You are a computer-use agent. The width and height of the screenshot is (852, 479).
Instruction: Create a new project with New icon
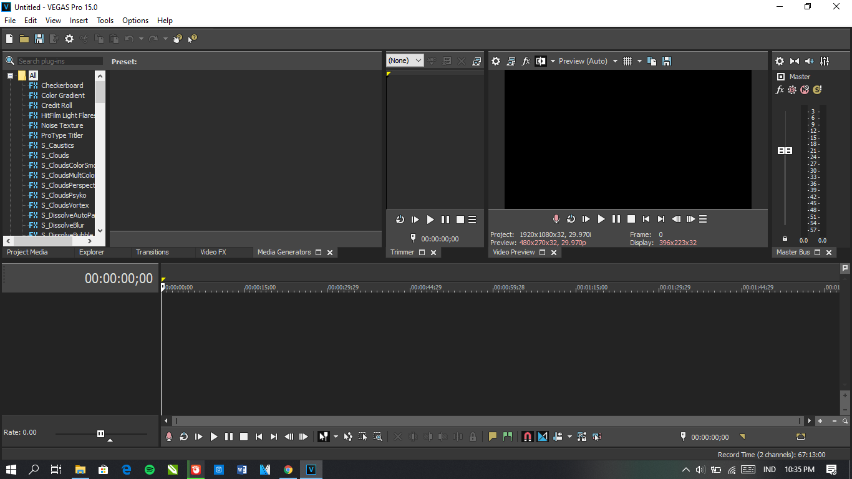click(x=9, y=39)
